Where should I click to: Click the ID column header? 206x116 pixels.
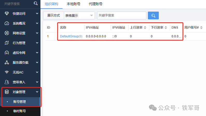click(49, 28)
